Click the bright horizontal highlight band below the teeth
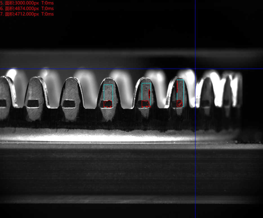Image resolution: width=263 pixels, height=218 pixels. pyautogui.click(x=113, y=138)
